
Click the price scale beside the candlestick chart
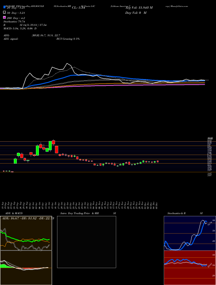click(210, 156)
